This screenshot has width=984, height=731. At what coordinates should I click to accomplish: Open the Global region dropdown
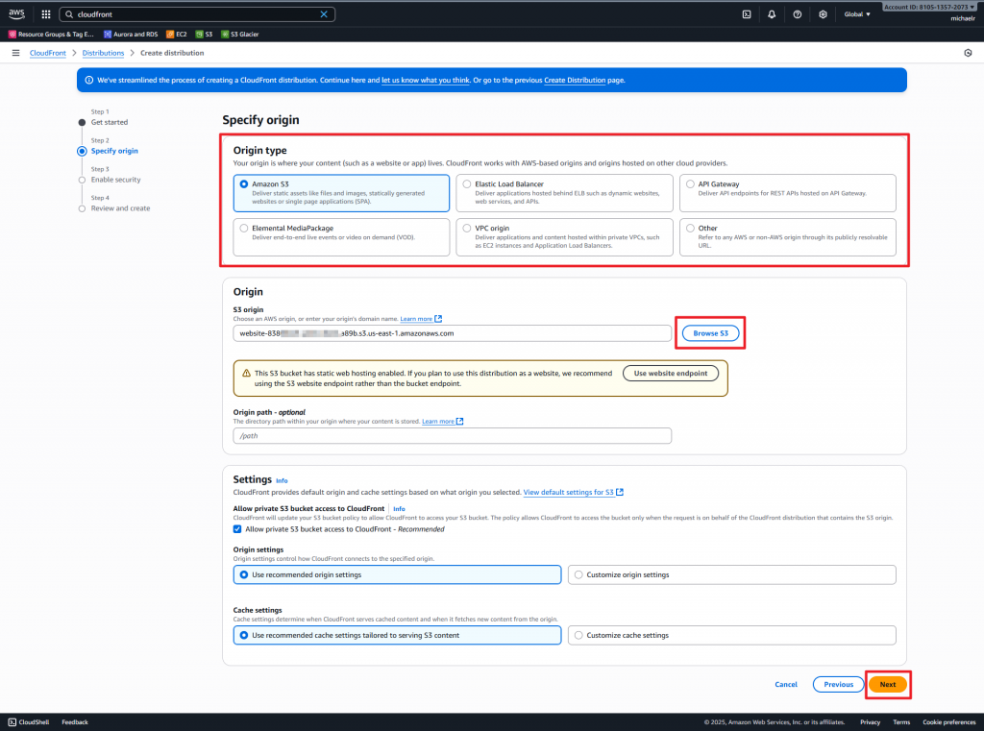click(x=856, y=13)
